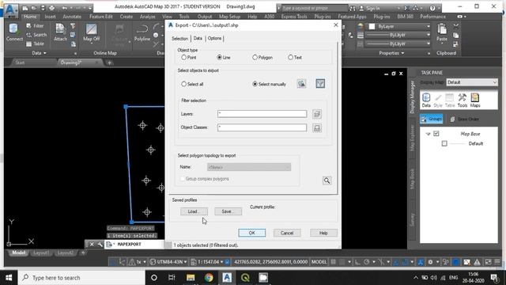This screenshot has height=285, width=506.
Task: Toggle the Map Base layer checkbox
Action: tap(436, 134)
